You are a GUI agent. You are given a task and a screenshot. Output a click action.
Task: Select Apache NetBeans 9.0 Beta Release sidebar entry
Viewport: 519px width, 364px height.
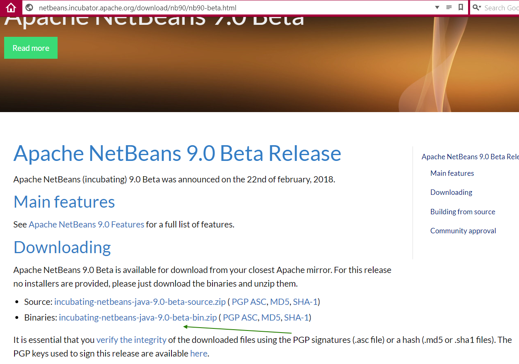(x=470, y=157)
